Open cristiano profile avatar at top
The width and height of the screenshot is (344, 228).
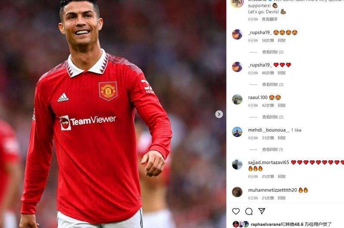[237, 3]
